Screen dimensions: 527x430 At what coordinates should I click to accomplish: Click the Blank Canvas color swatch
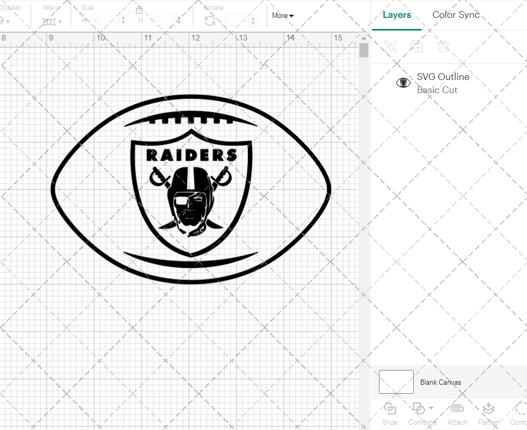pos(396,382)
